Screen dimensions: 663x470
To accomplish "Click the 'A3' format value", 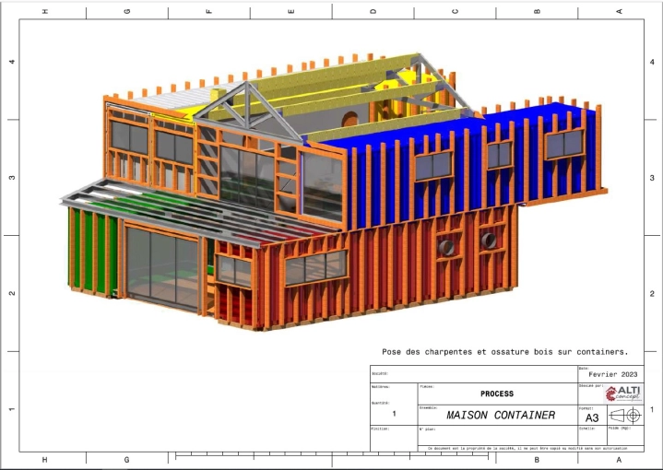I will [x=592, y=418].
